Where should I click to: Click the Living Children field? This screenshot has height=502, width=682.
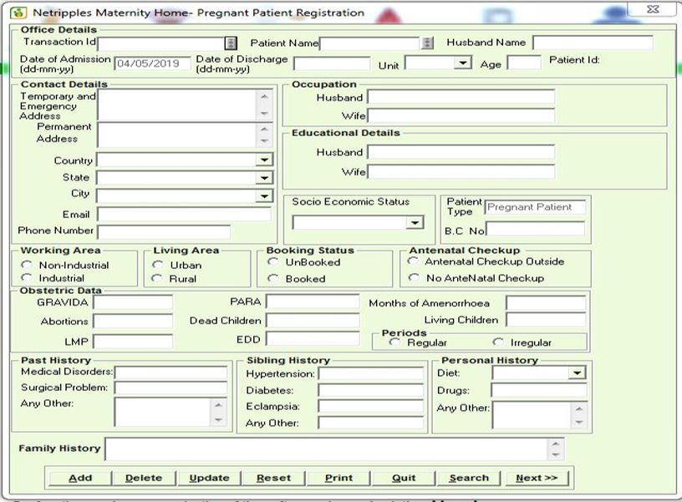pos(546,320)
